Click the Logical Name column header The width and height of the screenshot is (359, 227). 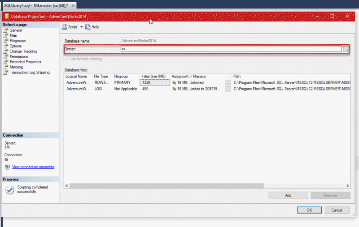point(76,76)
